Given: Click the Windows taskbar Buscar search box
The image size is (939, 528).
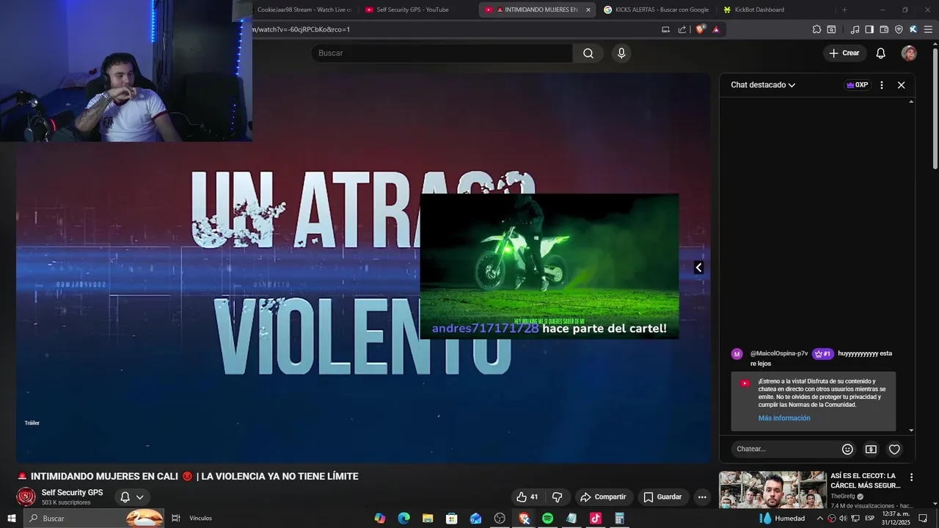Looking at the screenshot, I should coord(95,518).
